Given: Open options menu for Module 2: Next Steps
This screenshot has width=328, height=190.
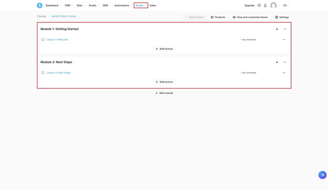Looking at the screenshot, I should (285, 62).
